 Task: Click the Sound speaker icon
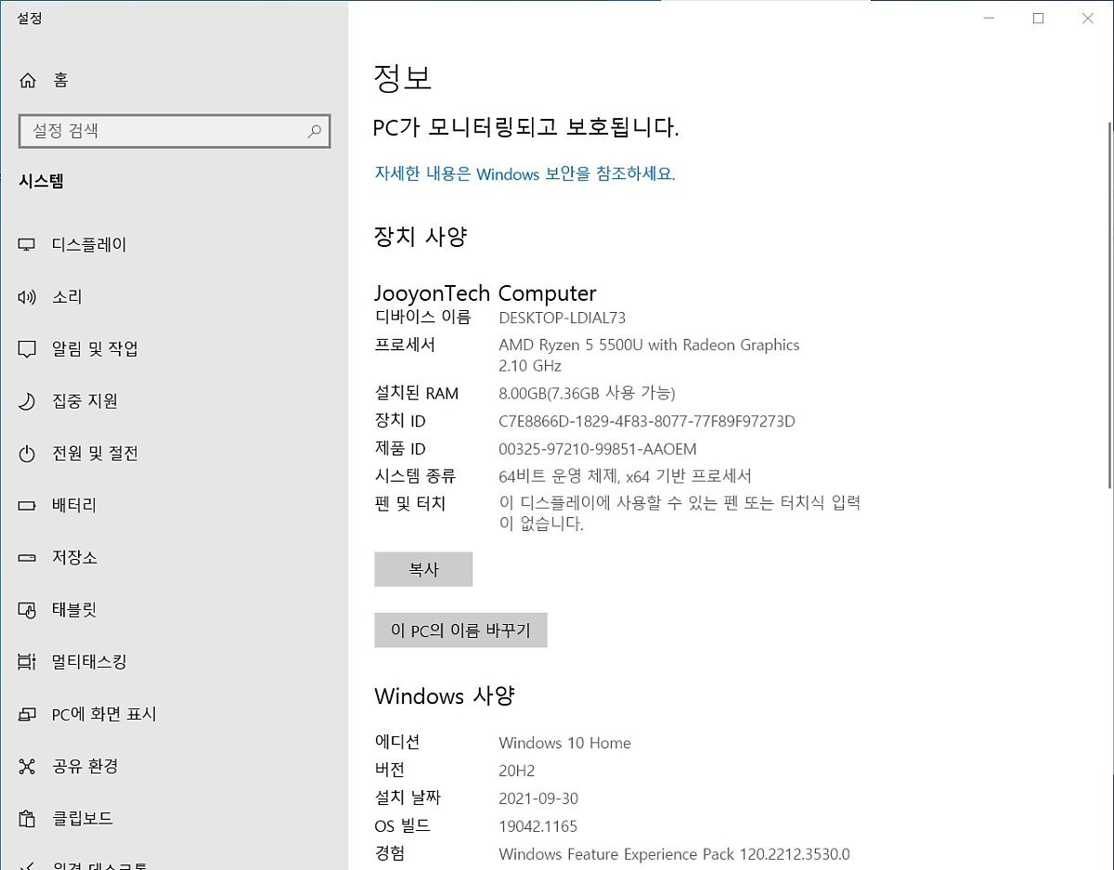(27, 297)
